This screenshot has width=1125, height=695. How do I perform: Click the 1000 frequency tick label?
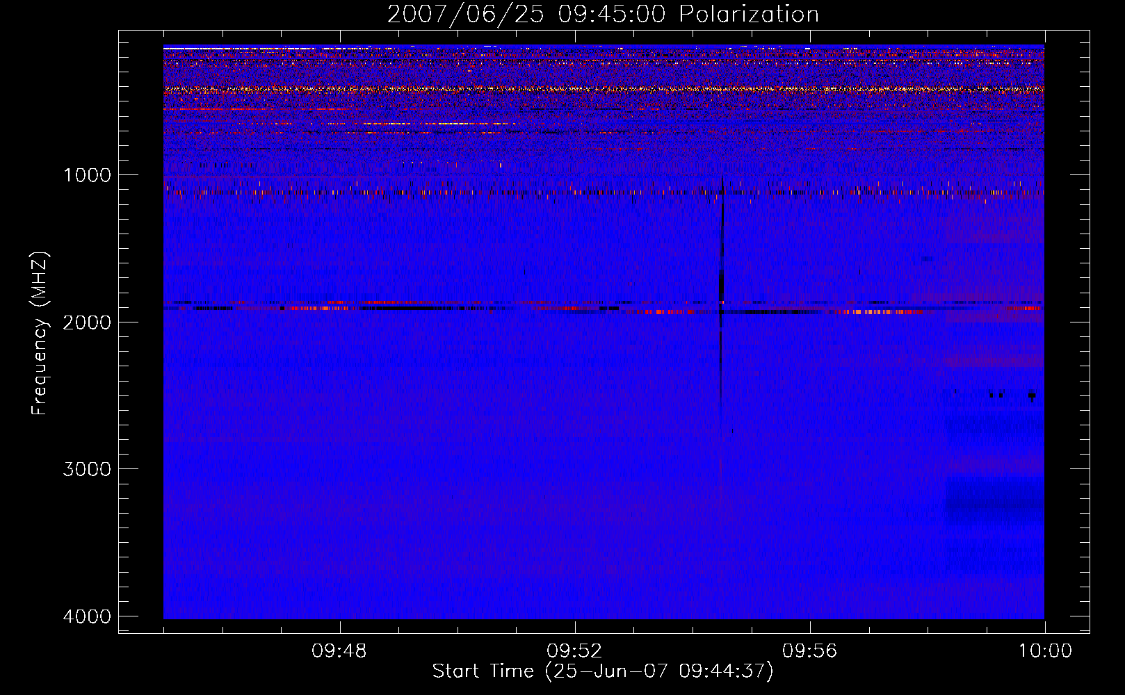click(x=87, y=175)
